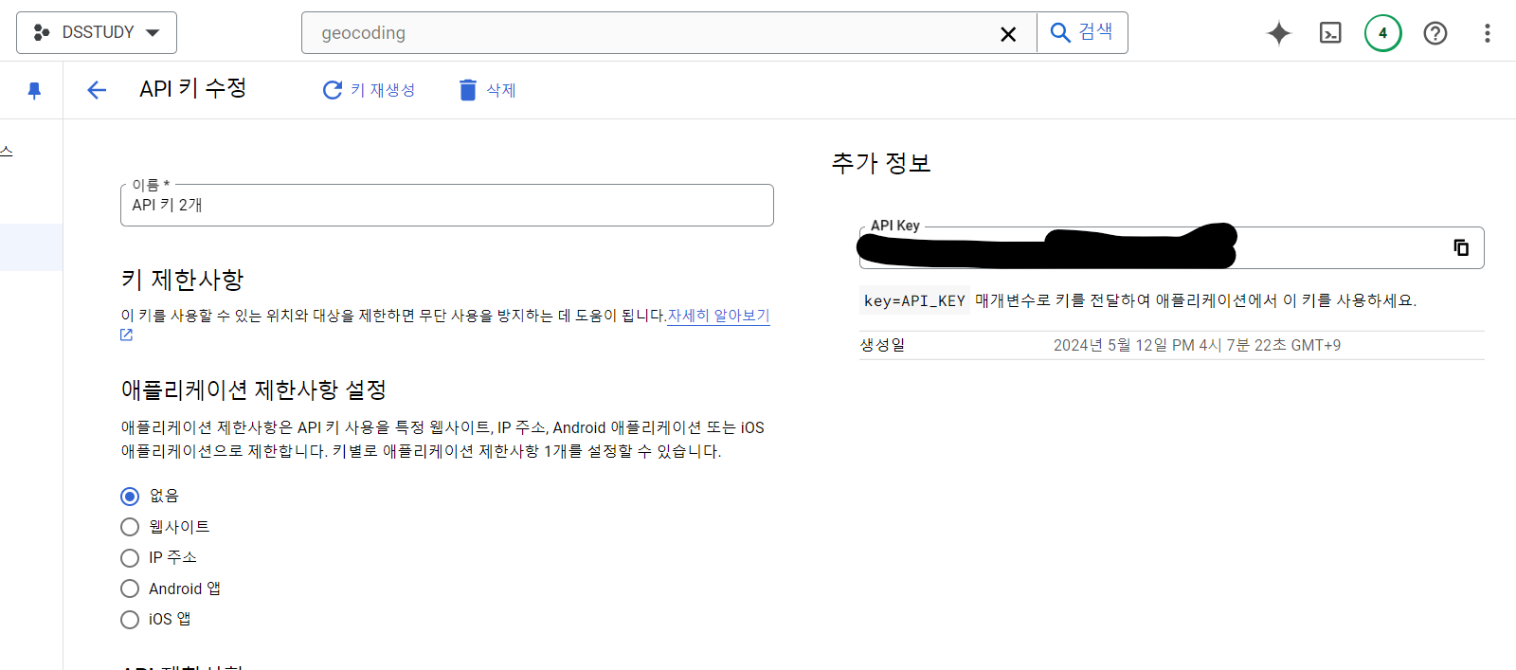Viewport: 1516px width, 670px height.
Task: Open the 자세히 알아보기 link
Action: pyautogui.click(x=718, y=316)
